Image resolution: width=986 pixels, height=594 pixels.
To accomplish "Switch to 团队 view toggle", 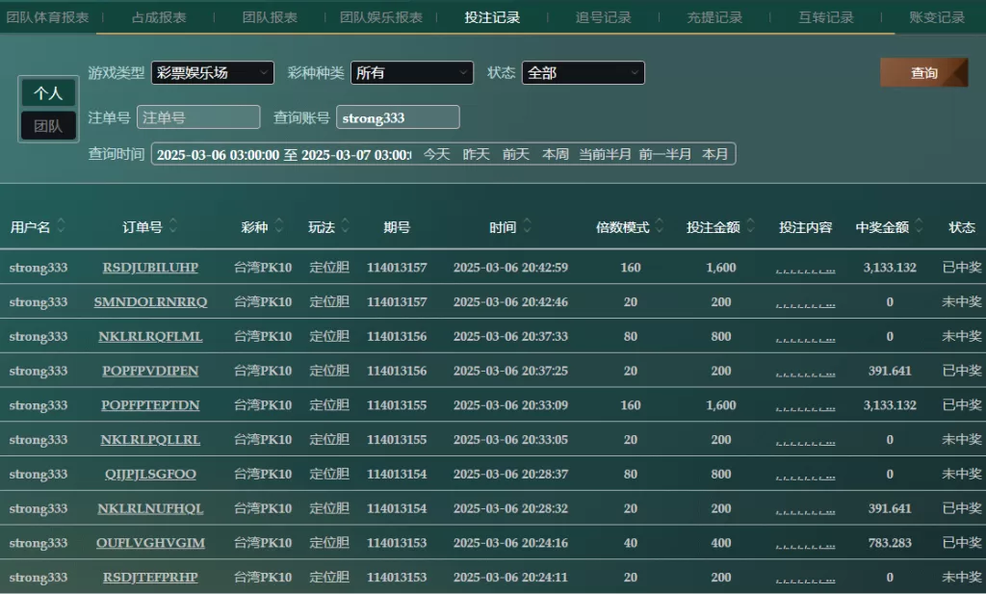I will click(x=48, y=125).
